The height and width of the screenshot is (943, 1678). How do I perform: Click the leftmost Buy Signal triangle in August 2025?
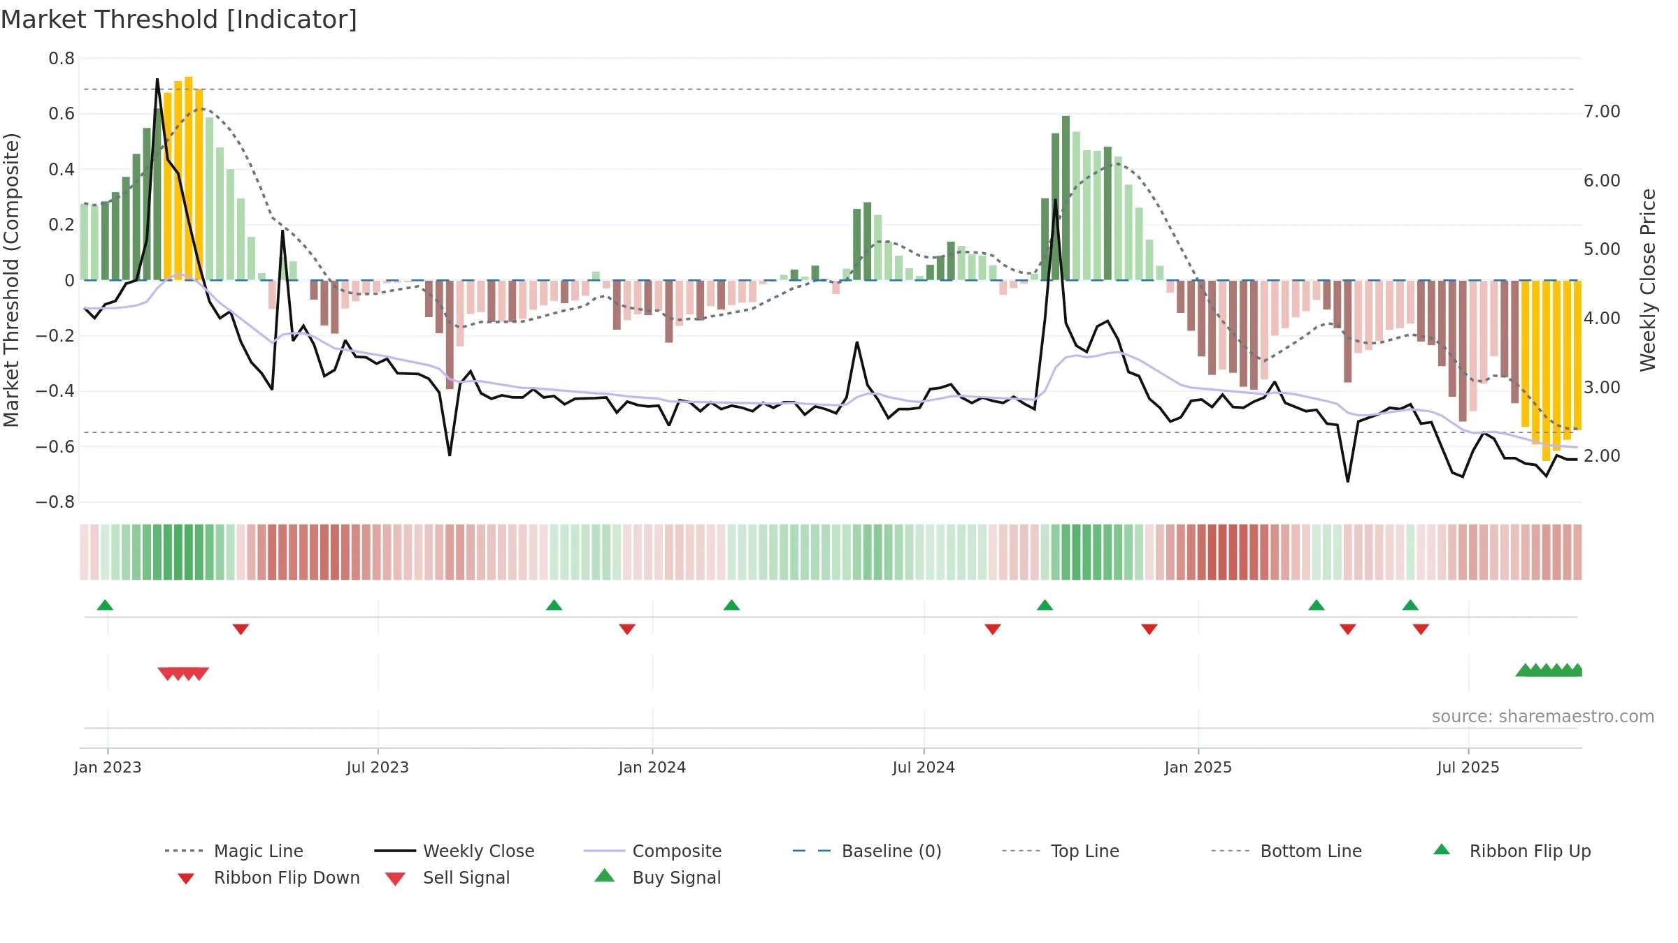coord(1525,670)
